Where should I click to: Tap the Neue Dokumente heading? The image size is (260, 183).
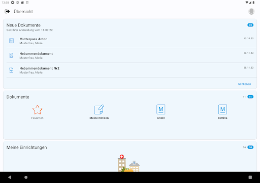click(23, 25)
